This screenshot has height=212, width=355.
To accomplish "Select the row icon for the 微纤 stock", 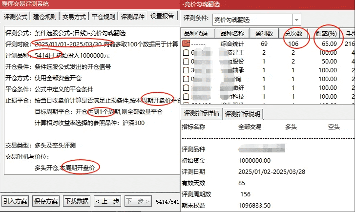I will [x=186, y=88].
